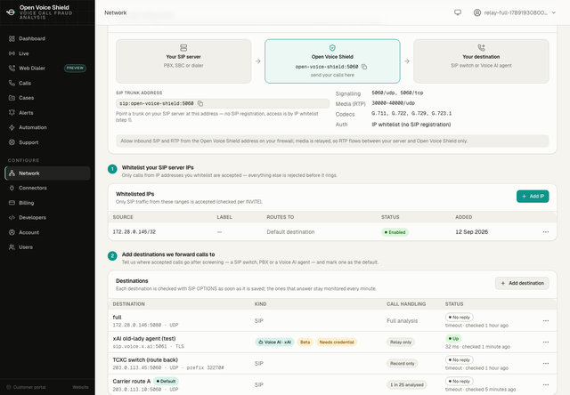Click the 12 Sep 2026 added date
The image size is (570, 395).
(x=471, y=232)
